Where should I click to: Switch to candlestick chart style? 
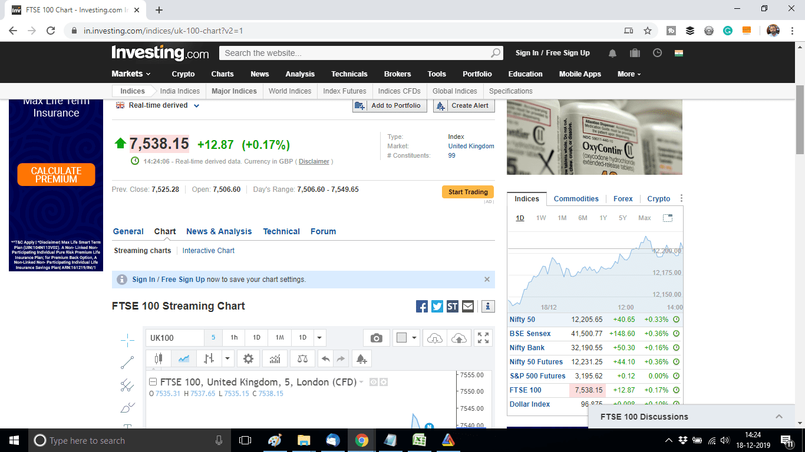tap(158, 358)
